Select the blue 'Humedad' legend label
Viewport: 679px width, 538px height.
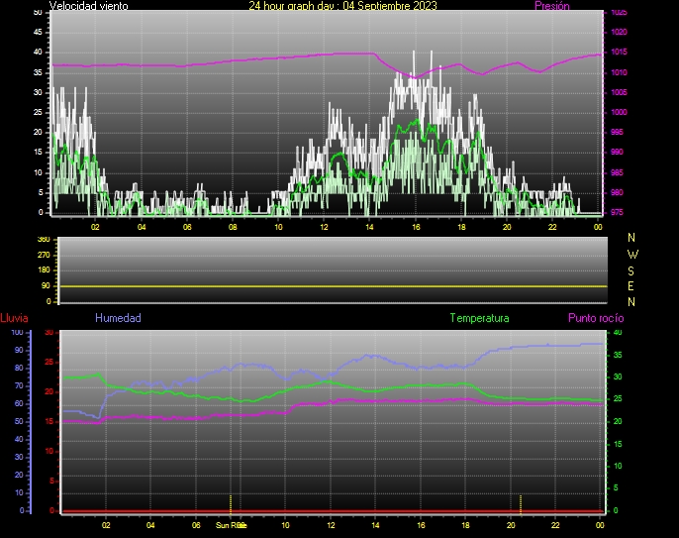118,318
